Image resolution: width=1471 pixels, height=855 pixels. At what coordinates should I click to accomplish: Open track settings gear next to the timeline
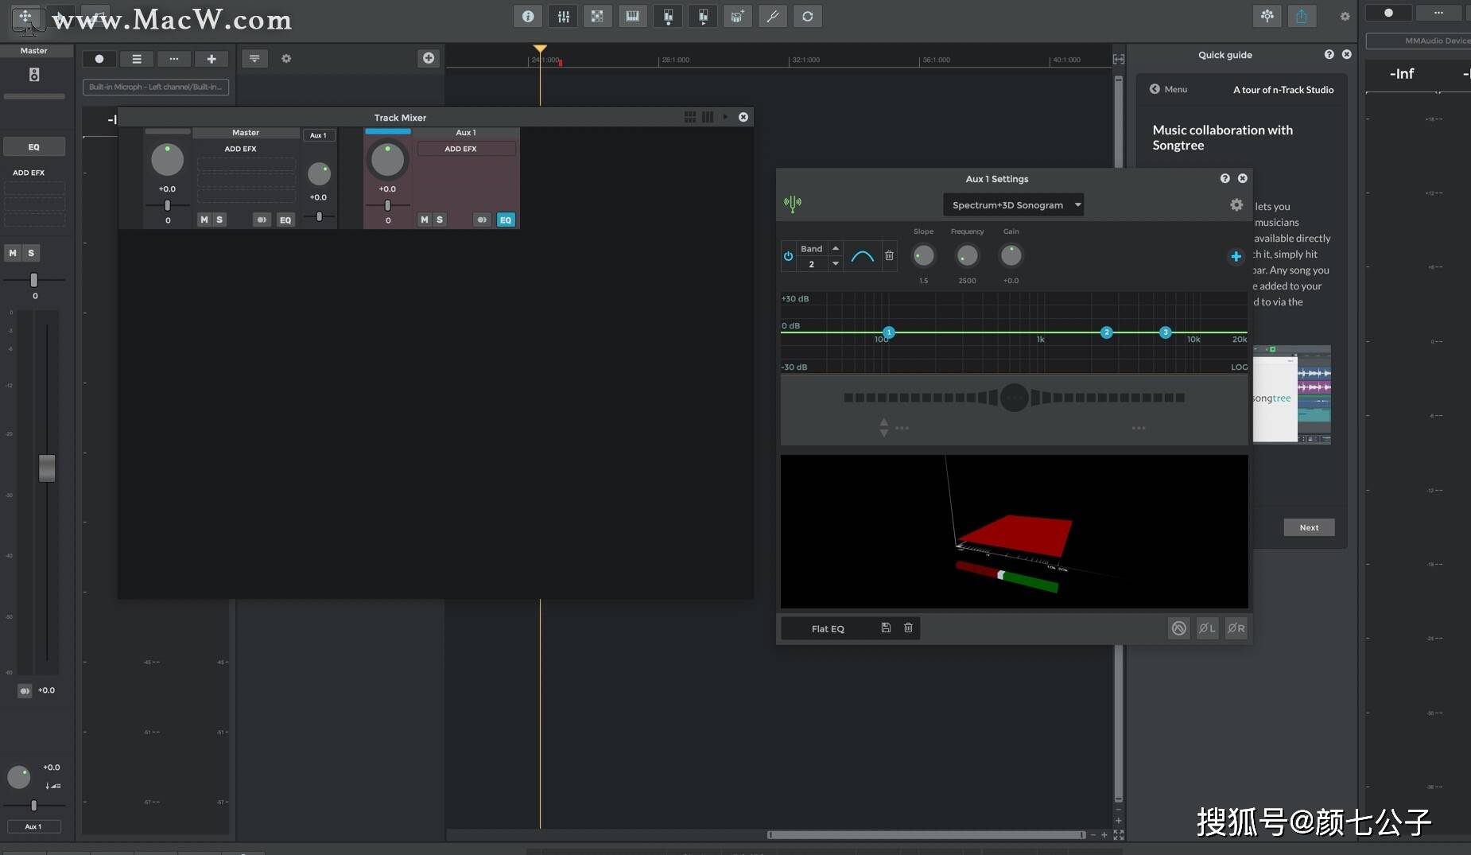click(x=286, y=59)
